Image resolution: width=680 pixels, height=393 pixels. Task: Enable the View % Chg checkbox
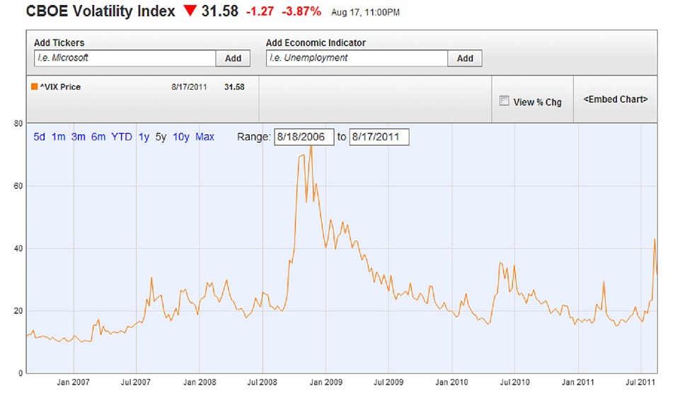[x=504, y=101]
